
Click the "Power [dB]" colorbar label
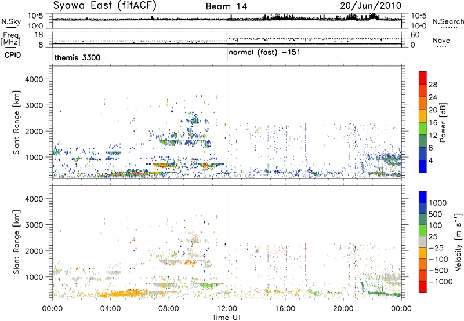click(x=443, y=122)
